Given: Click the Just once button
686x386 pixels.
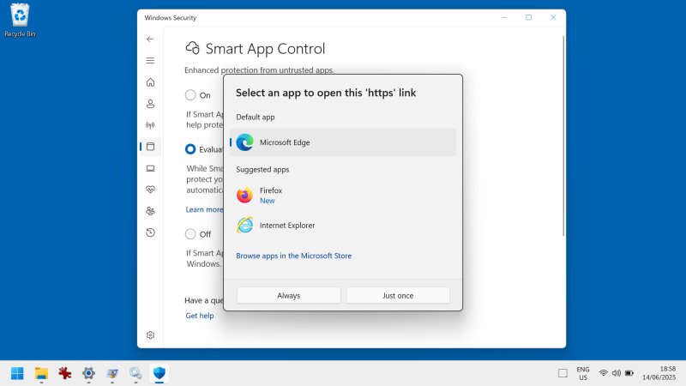Looking at the screenshot, I should pyautogui.click(x=398, y=295).
